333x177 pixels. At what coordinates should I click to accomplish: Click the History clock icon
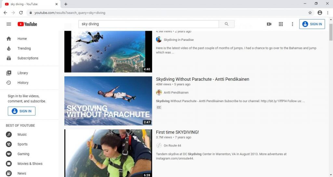tap(9, 83)
